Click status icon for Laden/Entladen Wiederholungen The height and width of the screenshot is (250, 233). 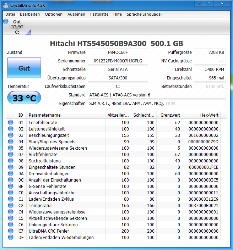click(11, 237)
